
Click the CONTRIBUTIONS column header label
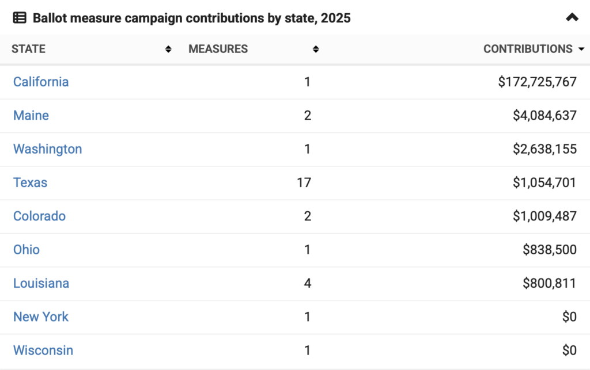pos(528,49)
